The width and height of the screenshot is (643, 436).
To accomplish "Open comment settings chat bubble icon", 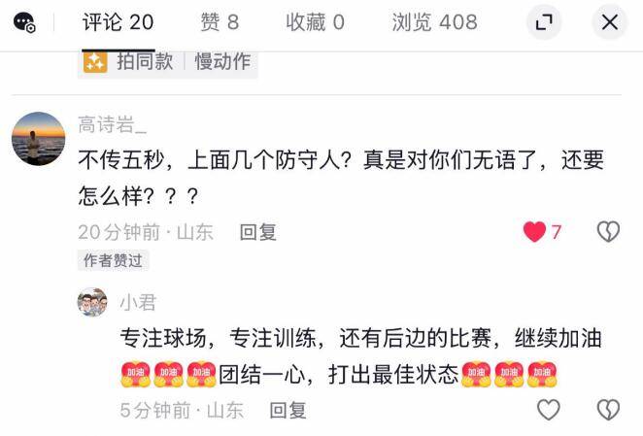I will click(x=24, y=22).
